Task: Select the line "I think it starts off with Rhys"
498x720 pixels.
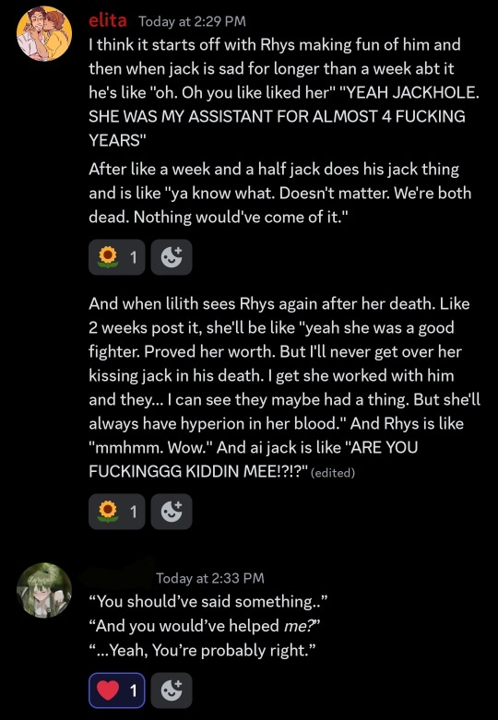Action: [x=274, y=45]
